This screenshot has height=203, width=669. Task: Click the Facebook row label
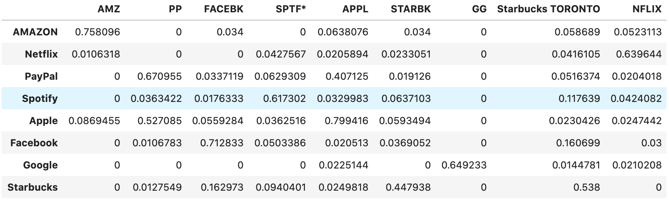[x=34, y=143]
